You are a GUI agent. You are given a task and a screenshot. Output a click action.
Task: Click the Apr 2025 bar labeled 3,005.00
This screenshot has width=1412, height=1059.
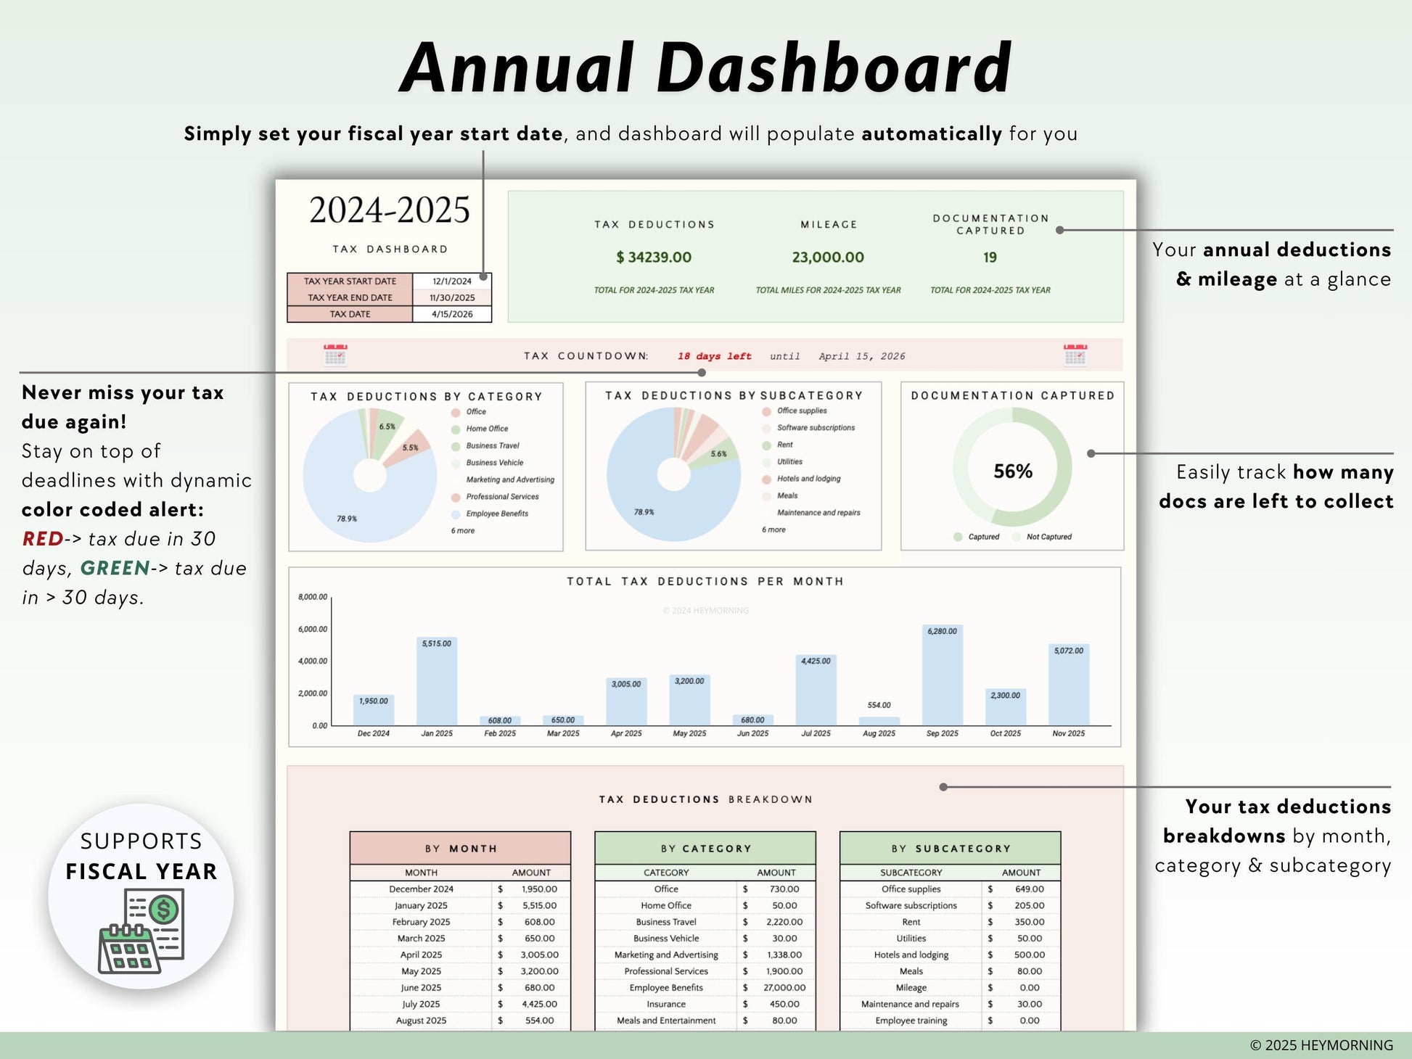[626, 701]
